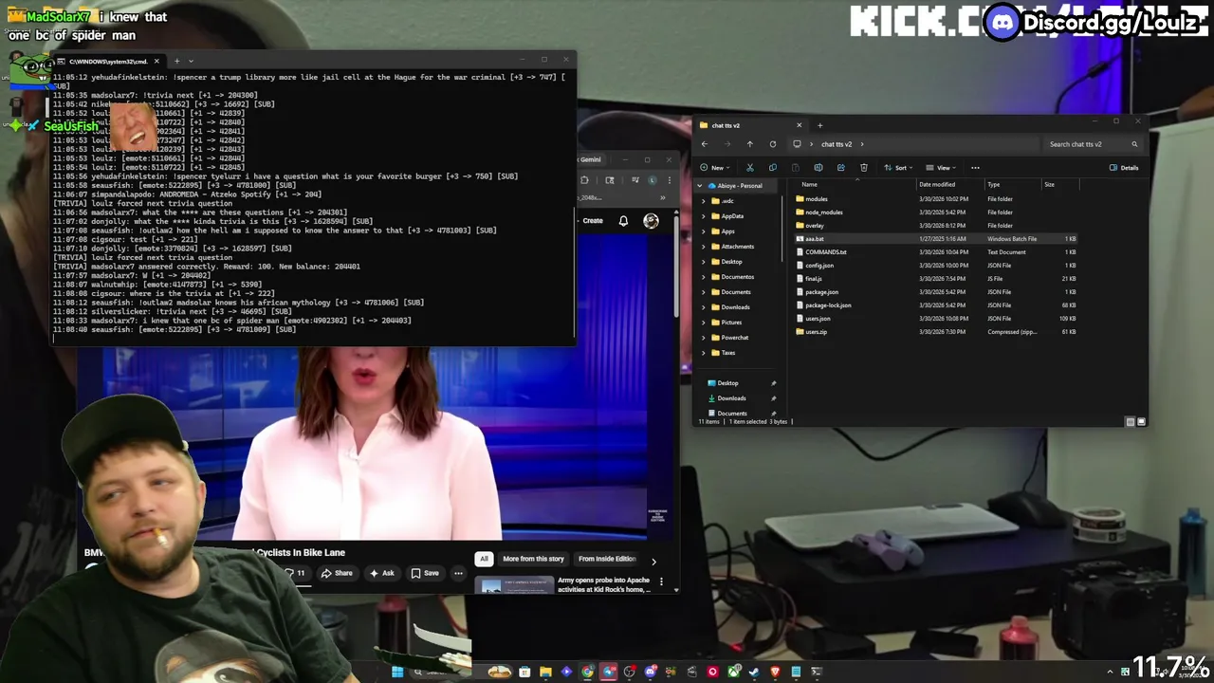The width and height of the screenshot is (1214, 683).
Task: Click the Rename icon in Explorer toolbar
Action: click(x=818, y=168)
